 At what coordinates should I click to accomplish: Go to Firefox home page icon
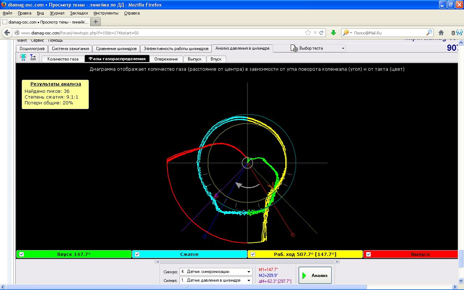(x=441, y=33)
